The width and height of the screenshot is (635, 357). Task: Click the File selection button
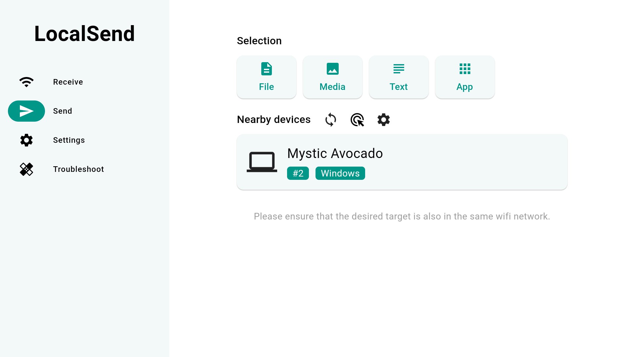[266, 77]
